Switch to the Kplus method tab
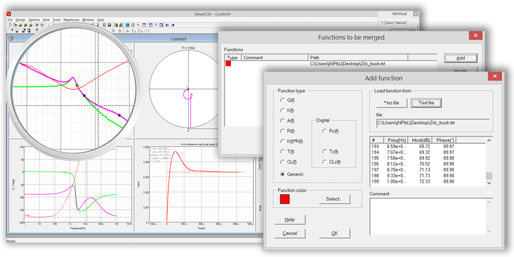 389,23
